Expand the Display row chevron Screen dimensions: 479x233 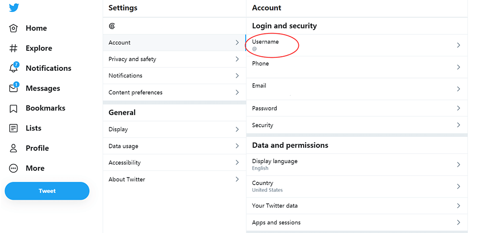237,129
